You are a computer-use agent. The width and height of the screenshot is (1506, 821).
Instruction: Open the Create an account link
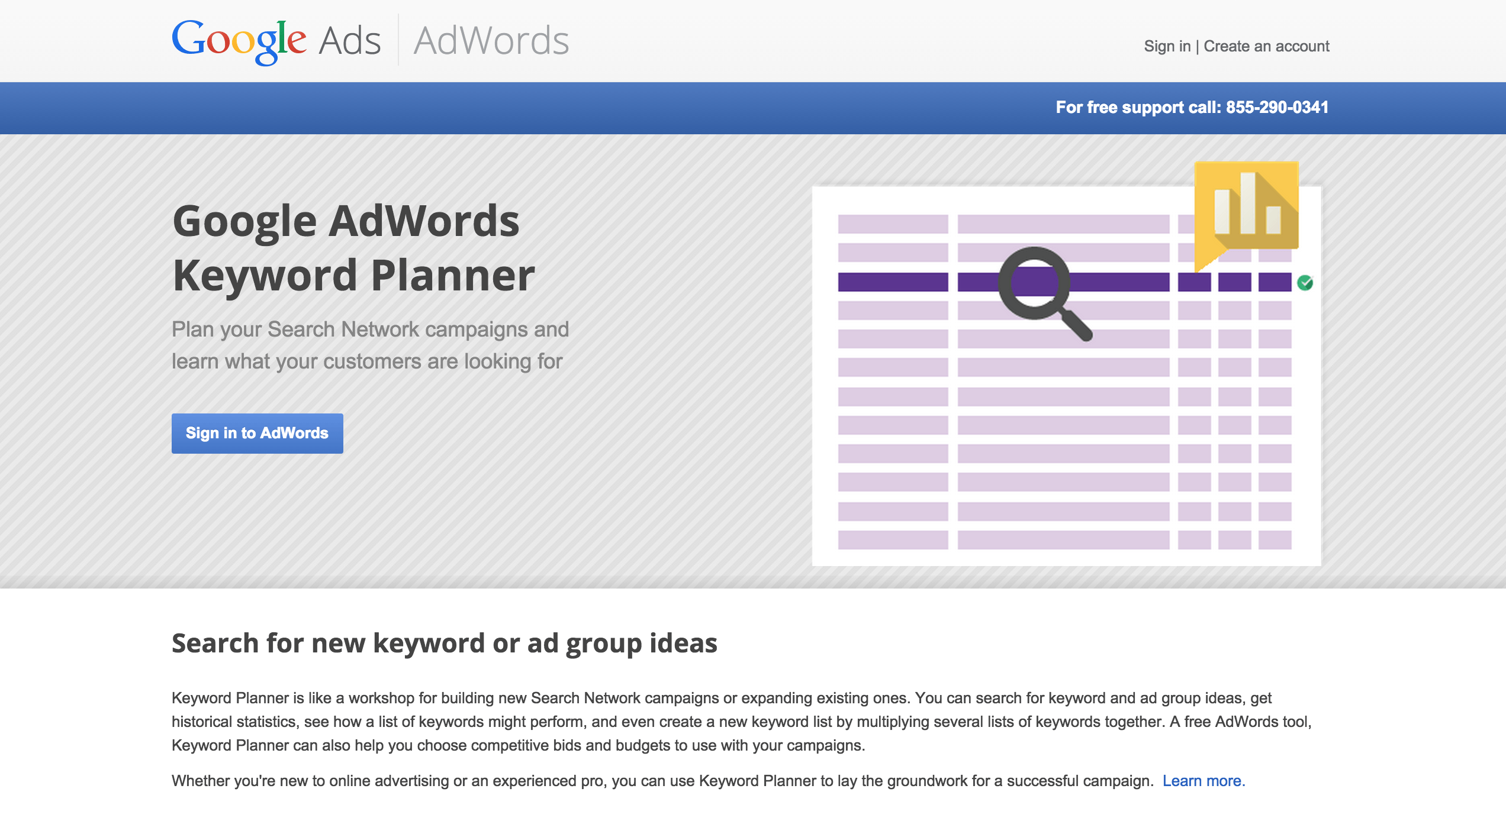1266,46
